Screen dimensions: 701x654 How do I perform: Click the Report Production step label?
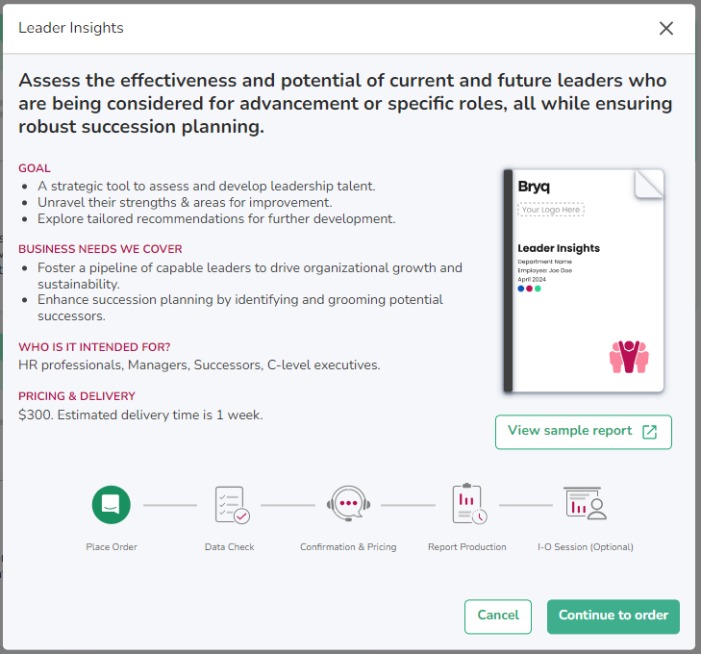[x=467, y=547]
